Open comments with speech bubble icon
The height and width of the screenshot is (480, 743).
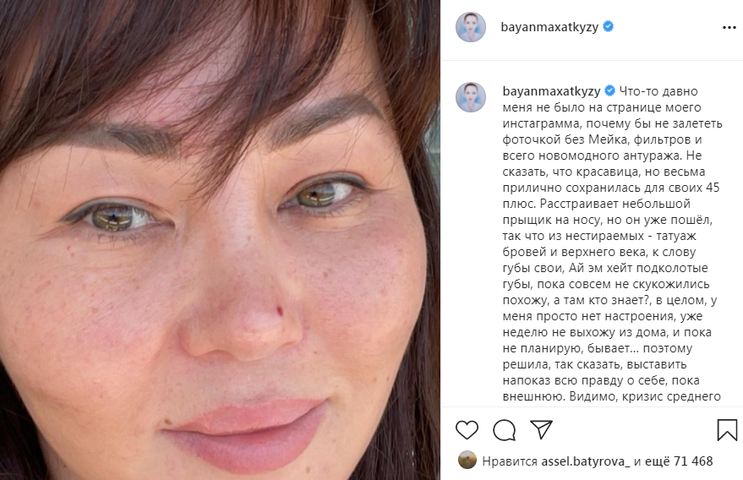(x=504, y=430)
